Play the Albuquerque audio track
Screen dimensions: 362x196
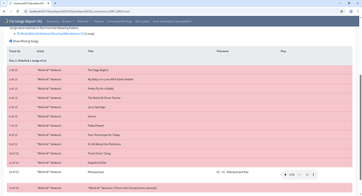pos(285,175)
